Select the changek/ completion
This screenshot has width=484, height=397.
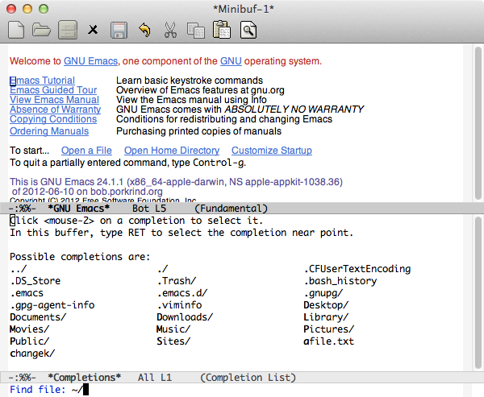[32, 354]
